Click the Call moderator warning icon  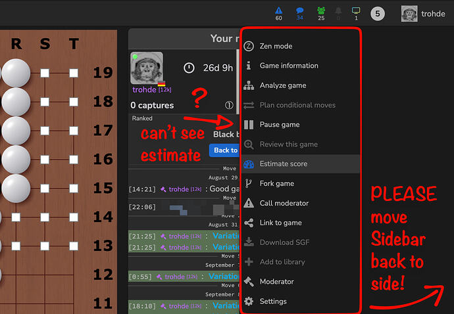tap(249, 203)
